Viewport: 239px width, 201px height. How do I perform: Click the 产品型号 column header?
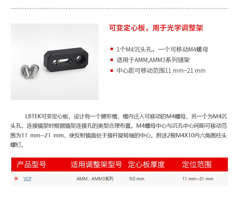pos(31,164)
